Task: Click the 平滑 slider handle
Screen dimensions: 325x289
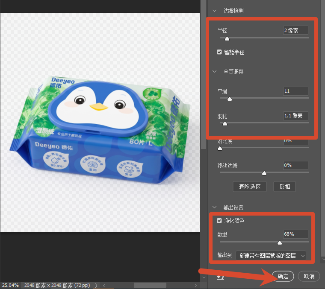Action: click(x=230, y=99)
